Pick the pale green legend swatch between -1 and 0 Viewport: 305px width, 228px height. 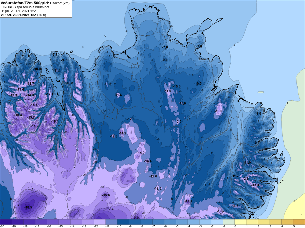tap(229, 222)
